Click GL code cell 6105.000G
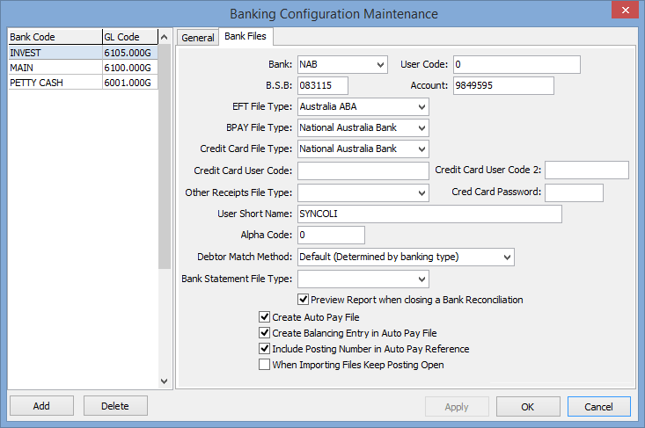Viewport: 645px width, 428px height. click(130, 53)
